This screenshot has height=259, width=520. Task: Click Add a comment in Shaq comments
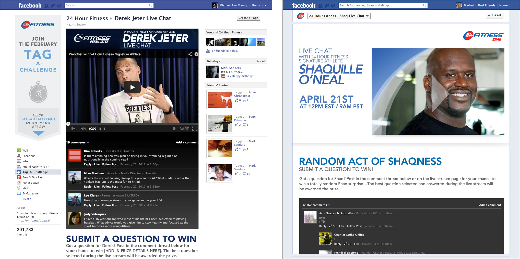(x=490, y=205)
